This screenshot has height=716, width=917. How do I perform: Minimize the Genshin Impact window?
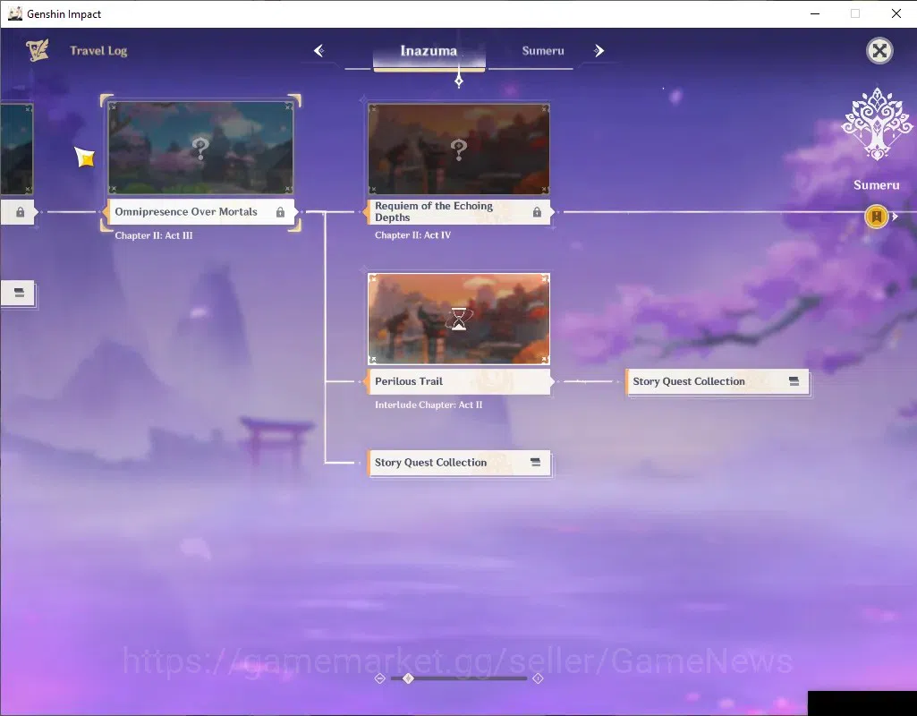[x=815, y=13]
